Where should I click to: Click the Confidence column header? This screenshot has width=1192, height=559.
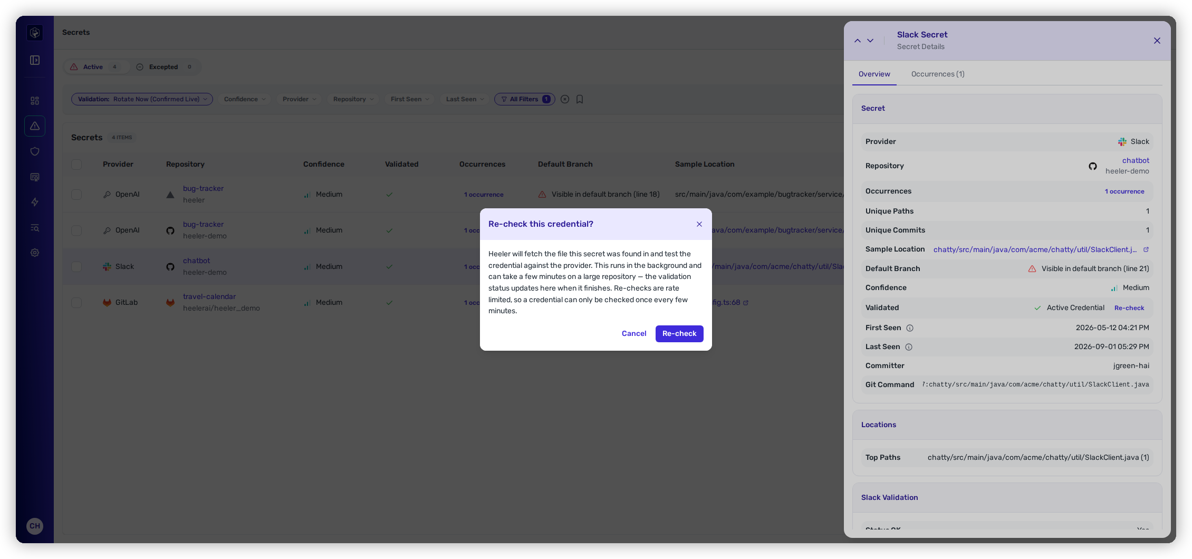[324, 165]
